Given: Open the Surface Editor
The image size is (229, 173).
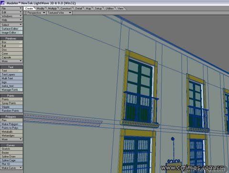Looking at the screenshot, I should pyautogui.click(x=11, y=29).
